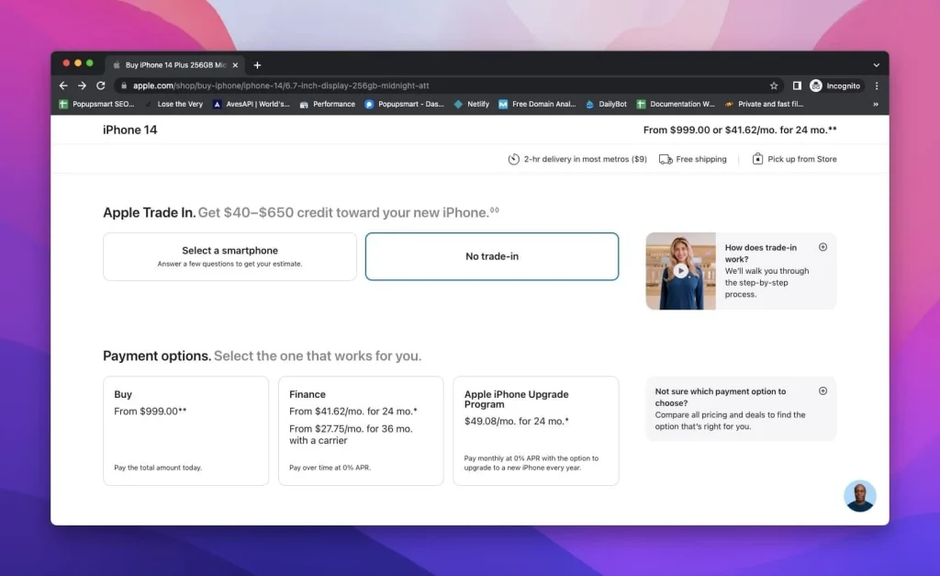
Task: Close the Buy iPhone 14 Plus tab
Action: [x=235, y=65]
